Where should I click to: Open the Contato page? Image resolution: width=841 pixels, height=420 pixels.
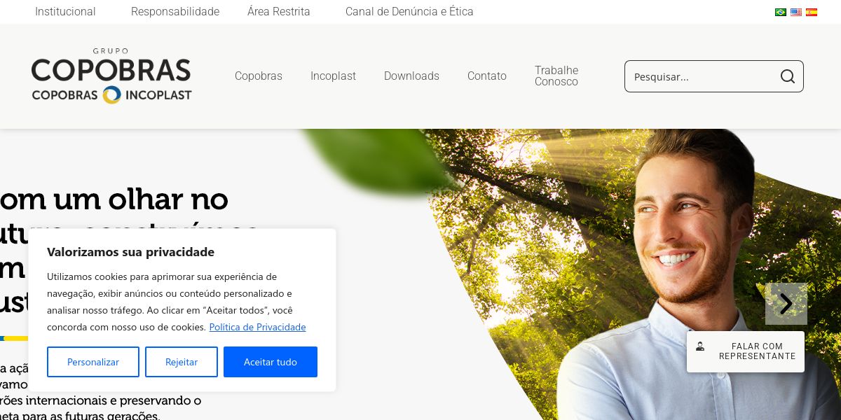click(487, 76)
